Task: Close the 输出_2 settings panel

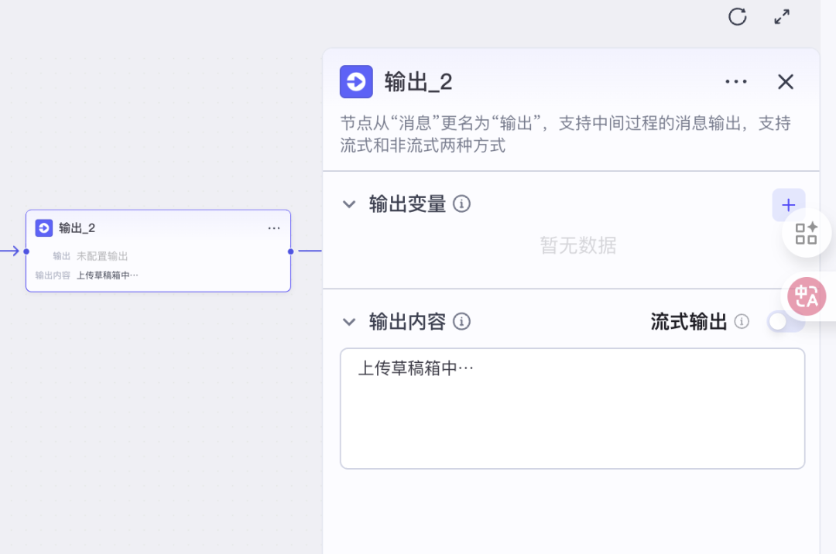Action: tap(785, 82)
